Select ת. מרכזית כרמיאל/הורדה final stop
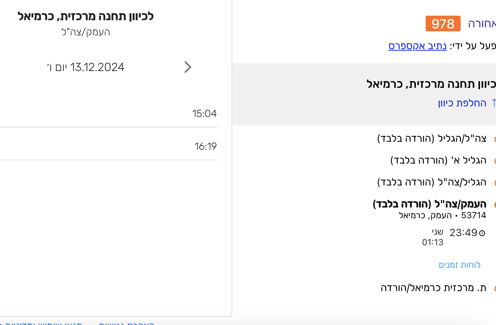Image resolution: width=496 pixels, height=325 pixels. coord(433,288)
